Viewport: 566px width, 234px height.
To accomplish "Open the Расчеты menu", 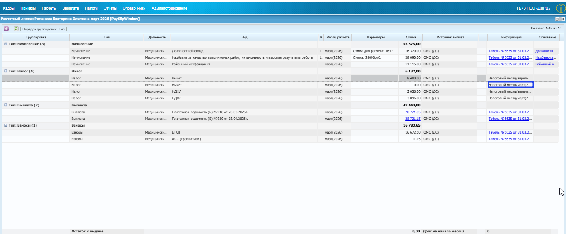I will point(49,8).
